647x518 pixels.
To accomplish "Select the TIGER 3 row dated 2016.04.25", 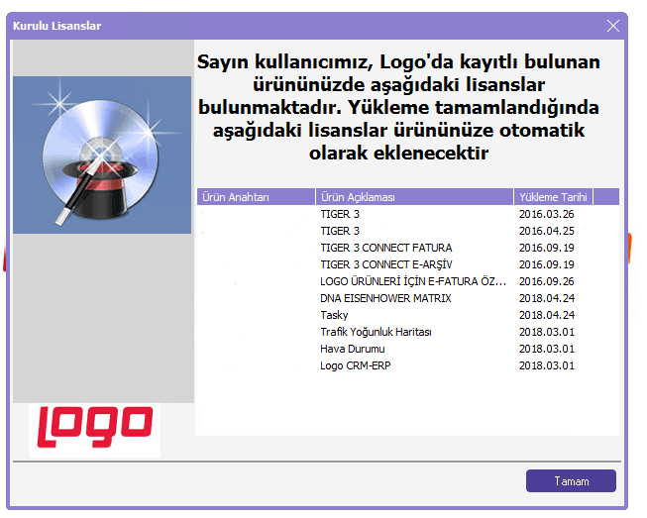I will point(407,231).
